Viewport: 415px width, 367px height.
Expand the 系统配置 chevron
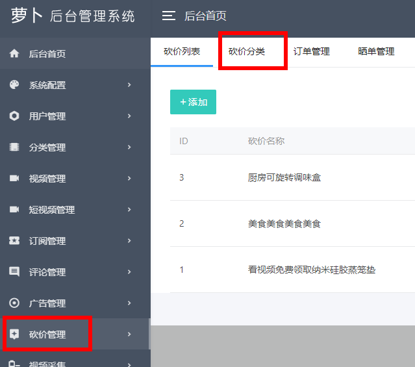[x=129, y=84]
